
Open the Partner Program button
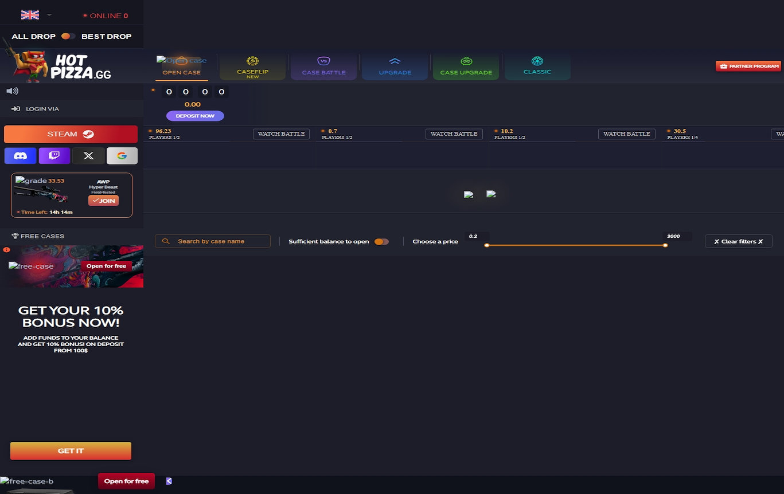(x=748, y=66)
